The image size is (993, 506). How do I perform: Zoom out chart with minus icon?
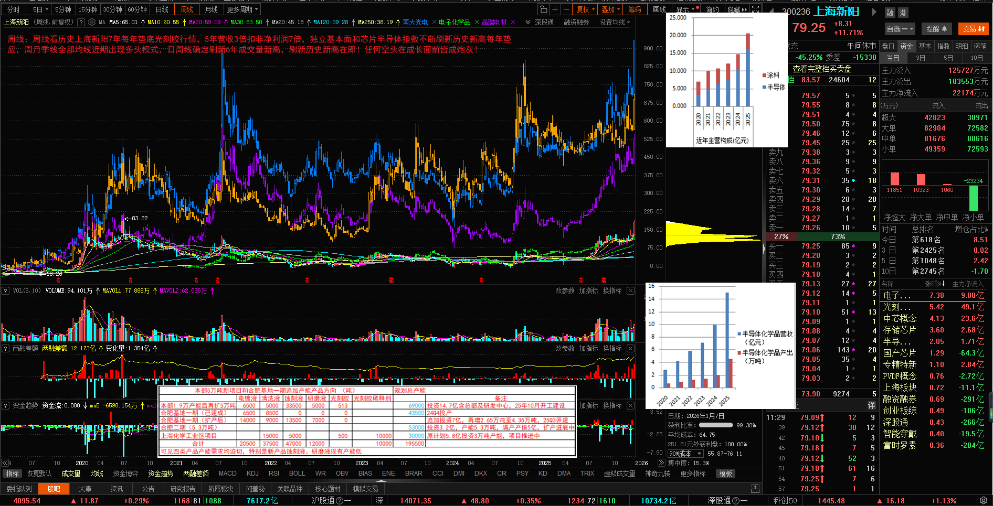[566, 9]
